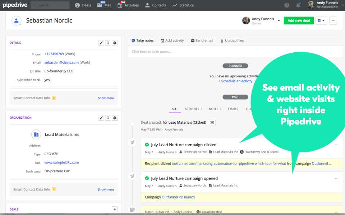345x215 pixels.
Task: Click options ellipsis on campaign clicked entry
Action: 336,145
